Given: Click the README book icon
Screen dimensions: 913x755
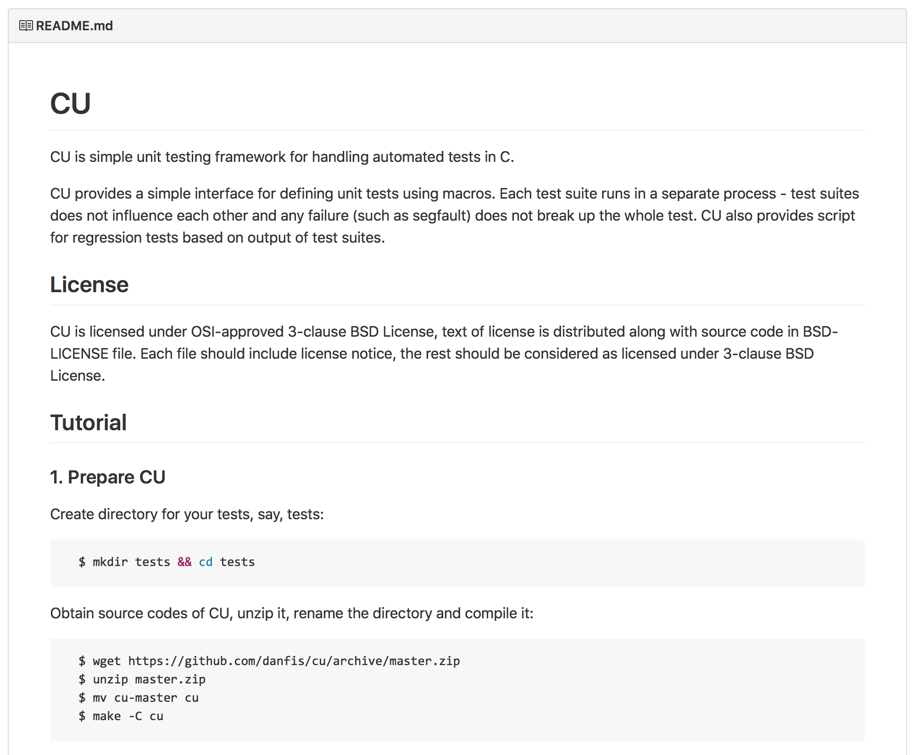Looking at the screenshot, I should pos(26,26).
